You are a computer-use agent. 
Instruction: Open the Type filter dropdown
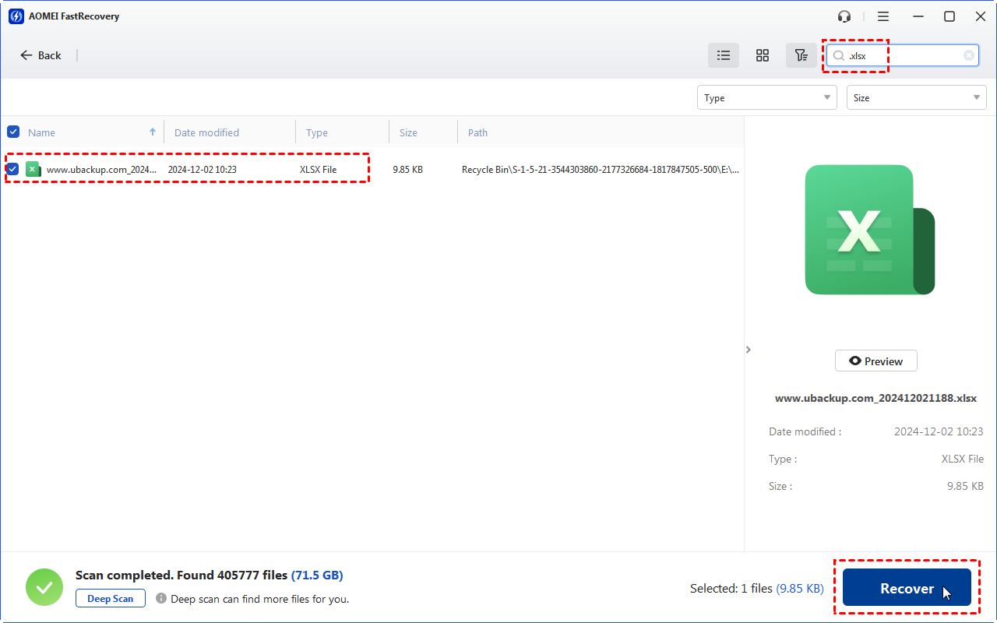tap(767, 97)
